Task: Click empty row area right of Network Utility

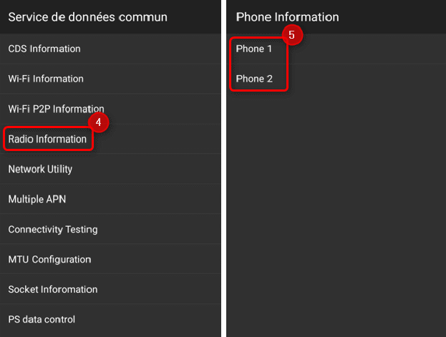Action: click(x=147, y=169)
